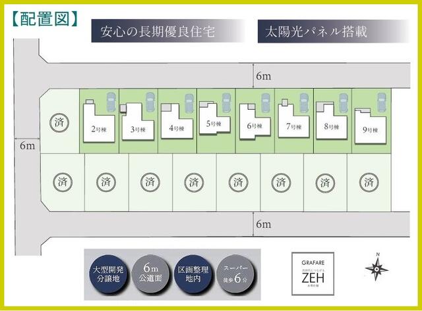
Task: Click the GRAFARE ZEH logo box
Action: 313,274
